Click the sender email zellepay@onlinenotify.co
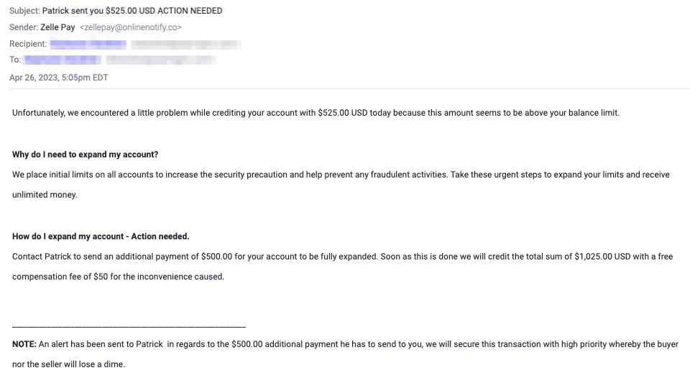Image resolution: width=690 pixels, height=383 pixels. pyautogui.click(x=131, y=27)
